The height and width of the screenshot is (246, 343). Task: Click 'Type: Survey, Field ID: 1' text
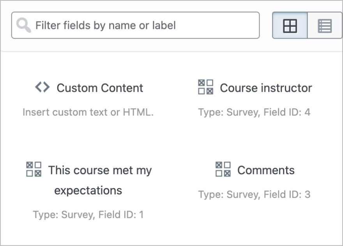coord(88,214)
